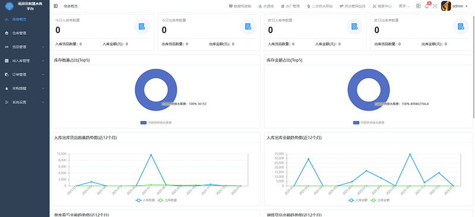Click the 库存金额占比(Top5) panel title

(284, 60)
